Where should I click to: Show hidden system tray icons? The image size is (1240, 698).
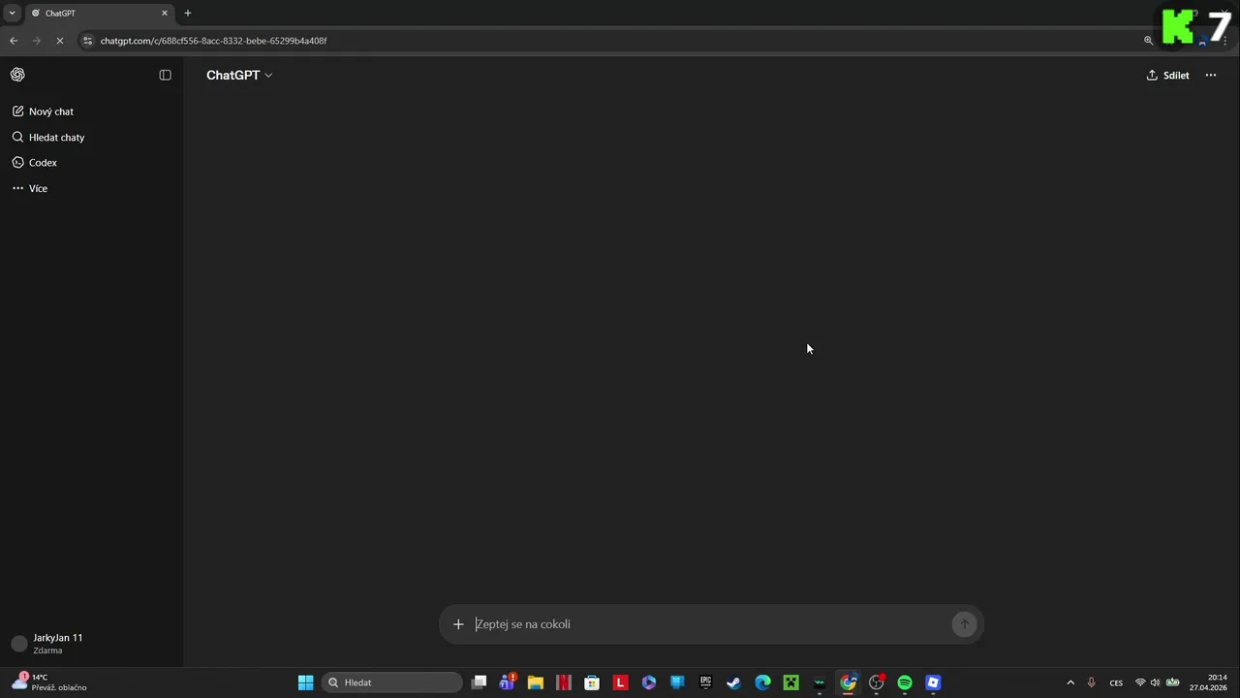[x=1070, y=682]
